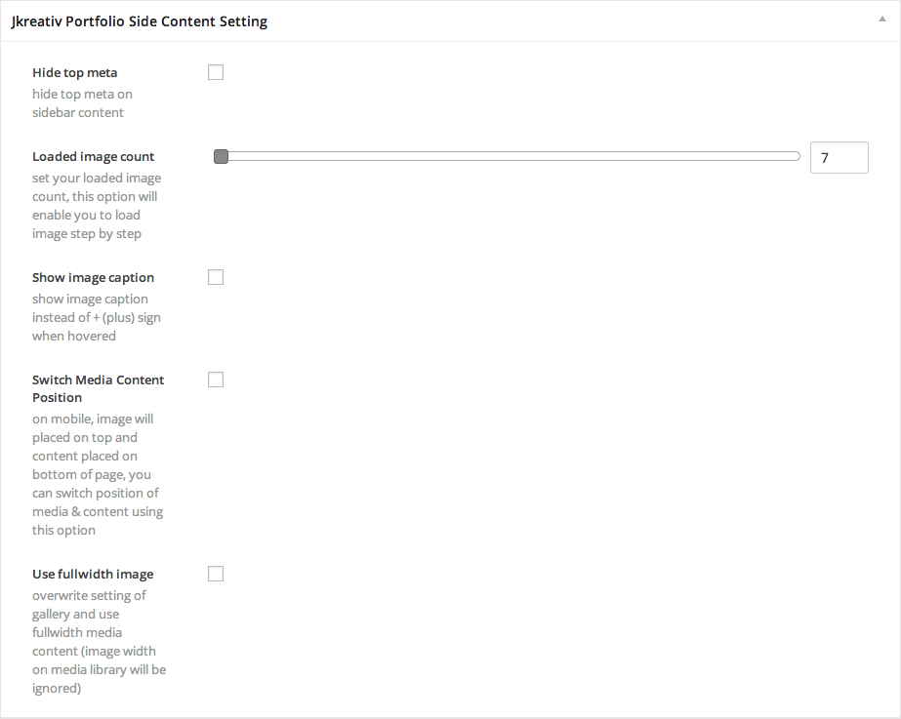The image size is (901, 719).
Task: Click the "Loaded image count" label
Action: pyautogui.click(x=93, y=156)
